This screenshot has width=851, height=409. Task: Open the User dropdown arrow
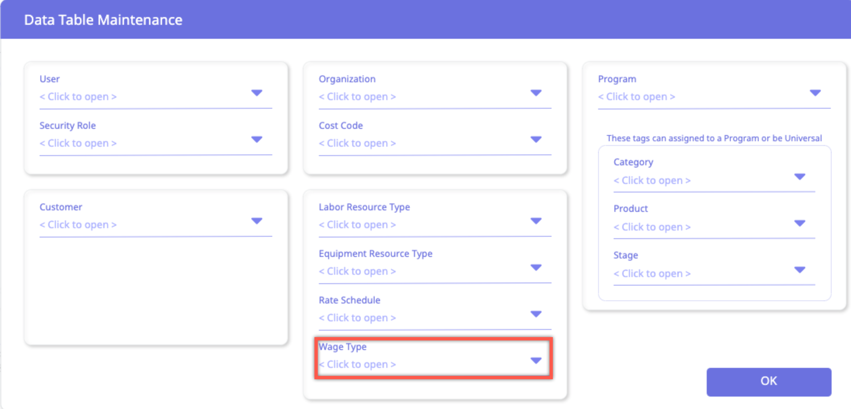click(256, 93)
